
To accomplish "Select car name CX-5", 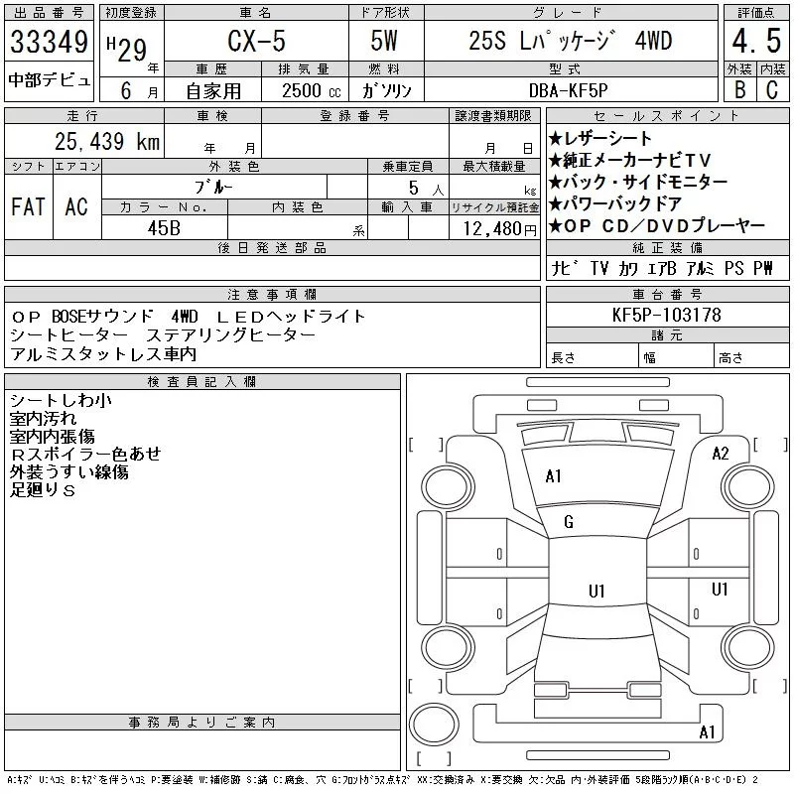I will (x=256, y=41).
